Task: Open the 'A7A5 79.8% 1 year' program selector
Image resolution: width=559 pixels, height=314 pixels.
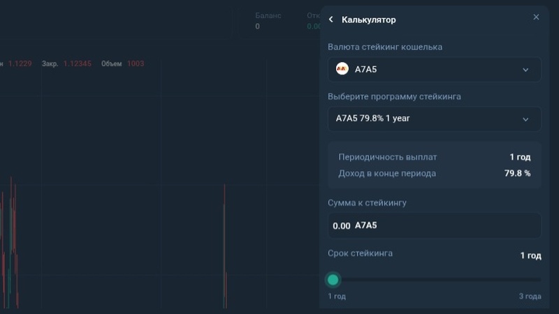Action: [x=434, y=119]
